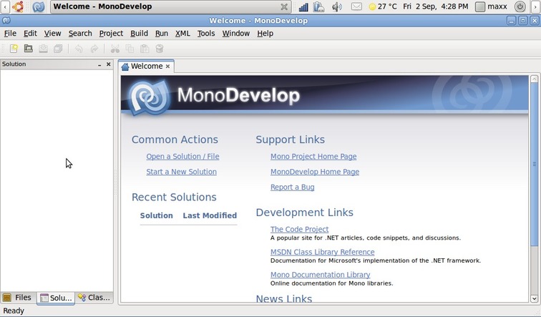Open the Build menu
Screen dimensions: 541x317
[x=139, y=33]
